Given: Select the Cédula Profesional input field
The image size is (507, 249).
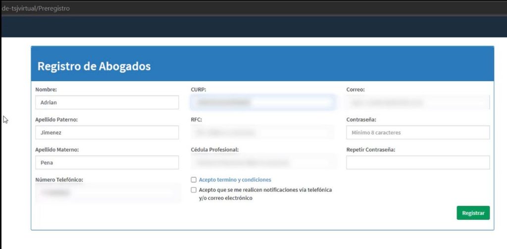Looking at the screenshot, I should click(262, 162).
